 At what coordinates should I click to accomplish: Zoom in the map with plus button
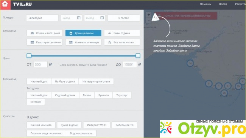(149, 15)
